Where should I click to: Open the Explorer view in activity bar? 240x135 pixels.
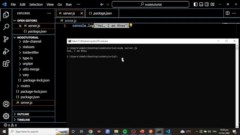coord(6,15)
